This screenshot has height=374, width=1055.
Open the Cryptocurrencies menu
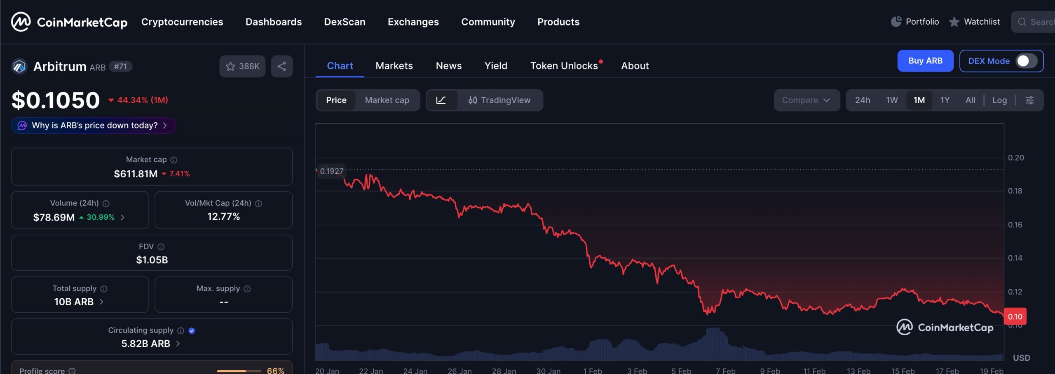point(182,22)
